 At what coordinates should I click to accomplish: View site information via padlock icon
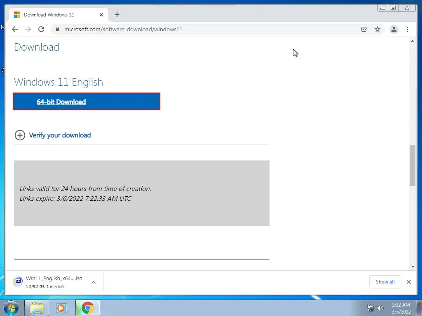(57, 29)
